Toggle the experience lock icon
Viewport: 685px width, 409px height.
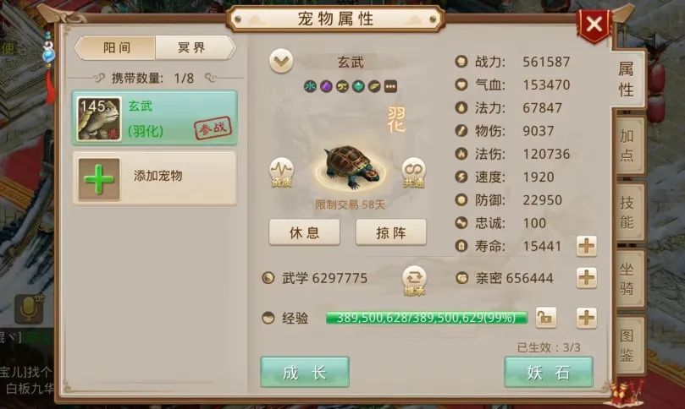click(x=545, y=318)
